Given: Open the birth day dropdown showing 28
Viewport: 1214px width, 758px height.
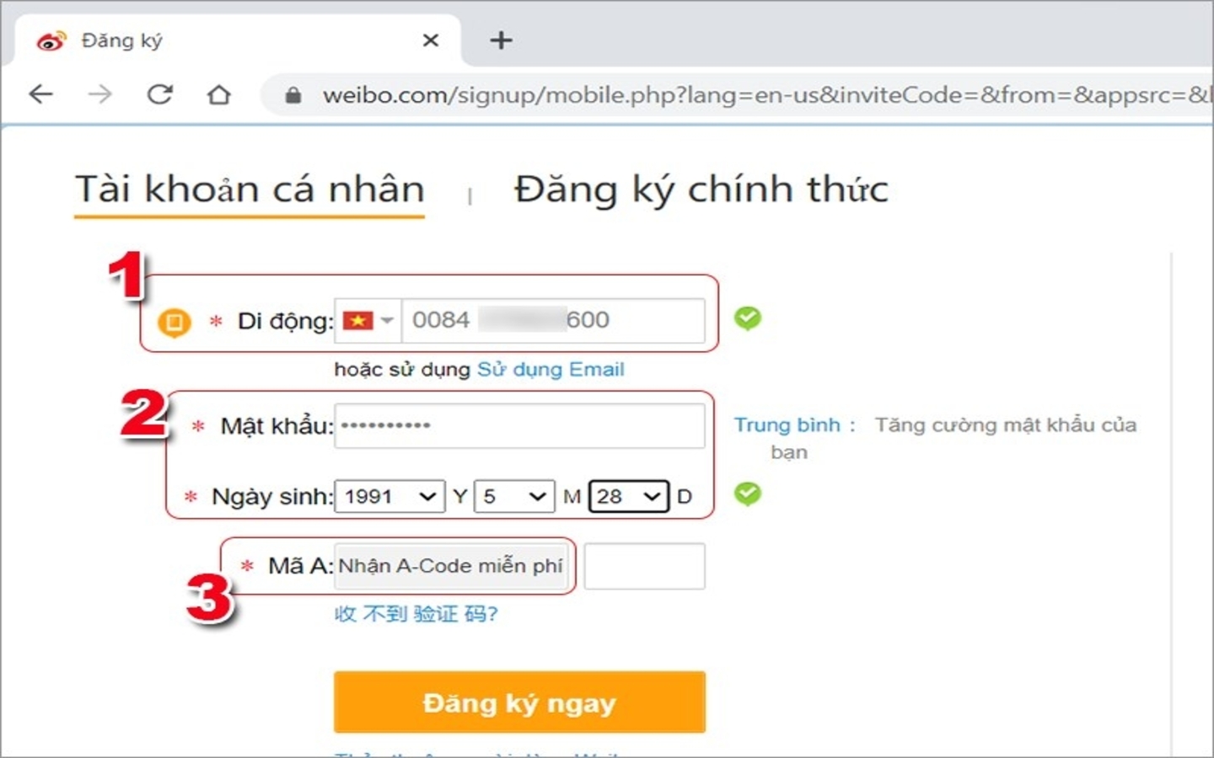Looking at the screenshot, I should 627,496.
